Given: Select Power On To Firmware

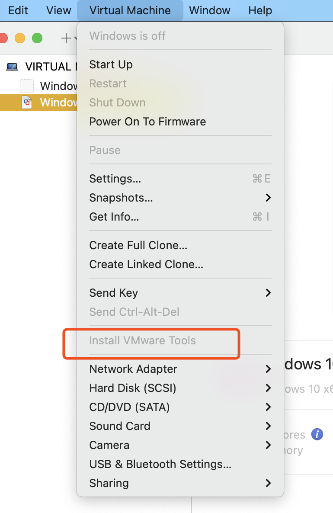Looking at the screenshot, I should pyautogui.click(x=147, y=122).
